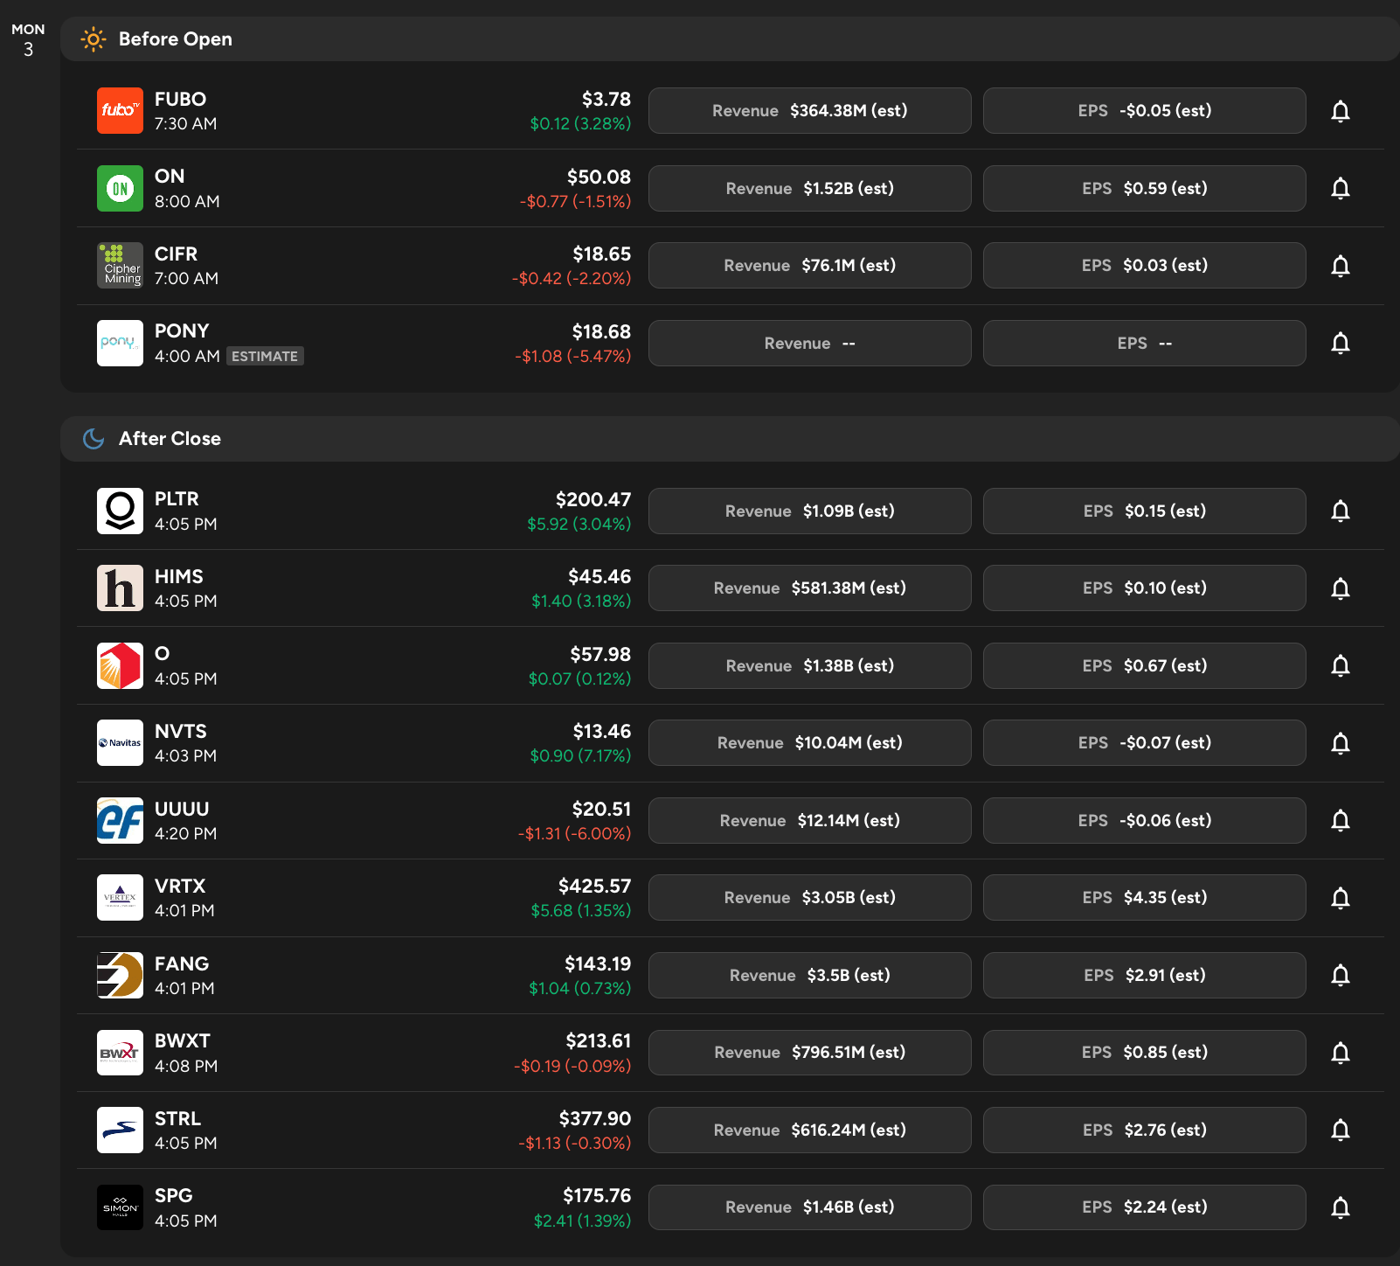Enable the CIFR earnings notification bell
The height and width of the screenshot is (1266, 1400).
pyautogui.click(x=1341, y=266)
